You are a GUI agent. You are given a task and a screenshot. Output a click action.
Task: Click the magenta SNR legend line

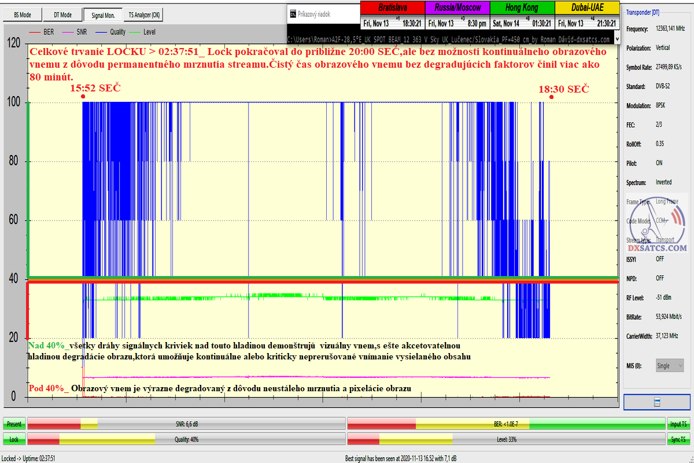tap(69, 32)
